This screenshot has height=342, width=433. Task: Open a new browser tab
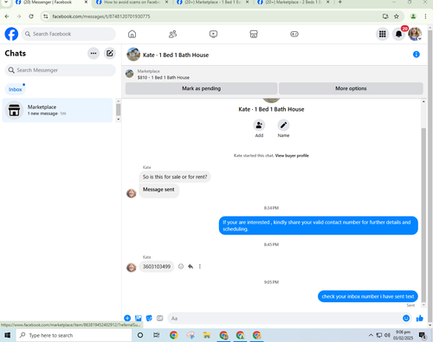340,2
